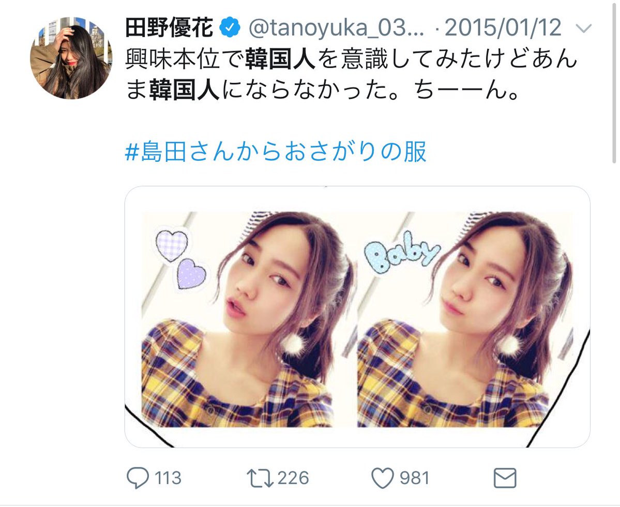Retweet using the arrows icon
Image resolution: width=620 pixels, height=507 pixels.
[260, 478]
